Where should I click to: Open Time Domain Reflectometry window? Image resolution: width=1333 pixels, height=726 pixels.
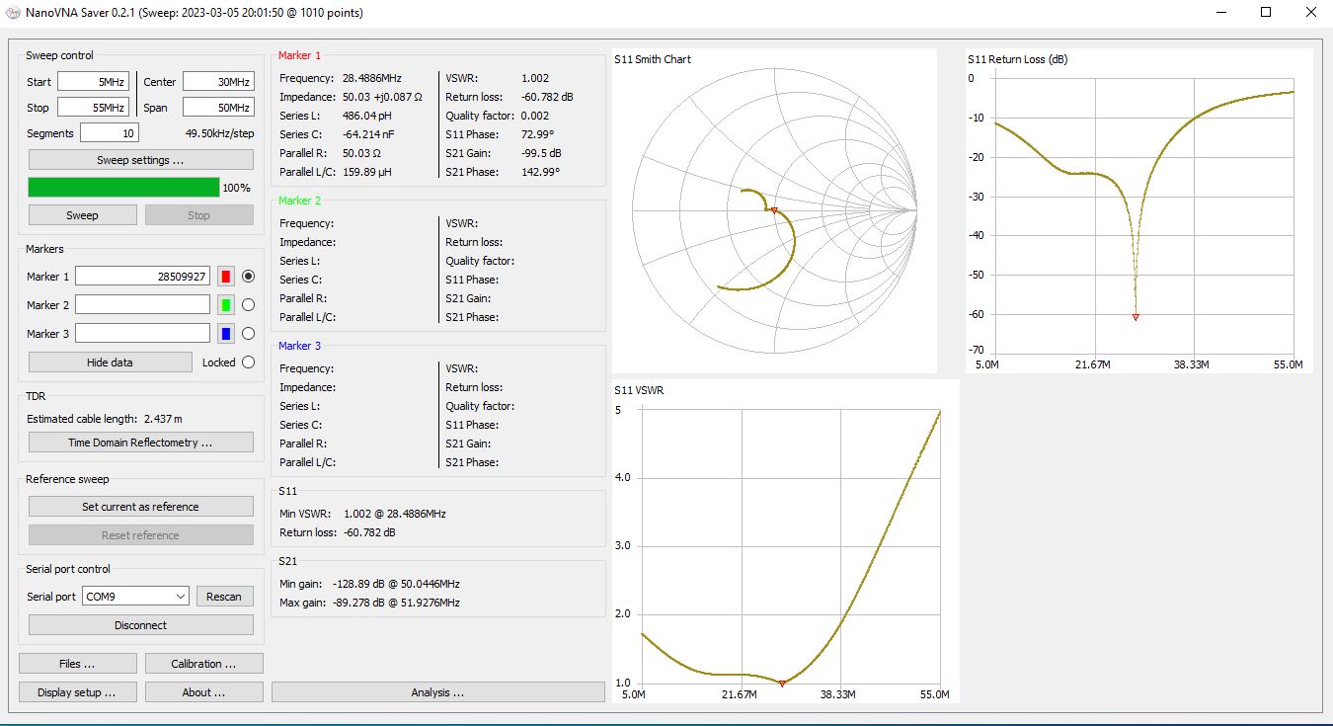pos(140,443)
